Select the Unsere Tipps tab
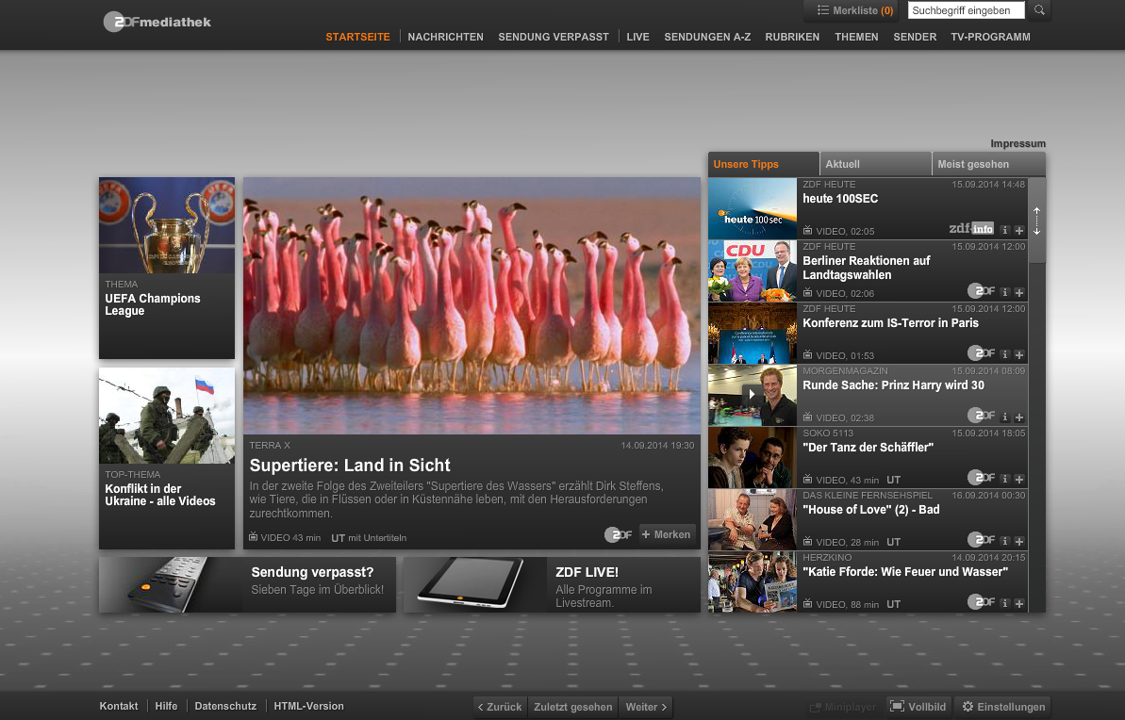The width and height of the screenshot is (1125, 720). [x=764, y=164]
